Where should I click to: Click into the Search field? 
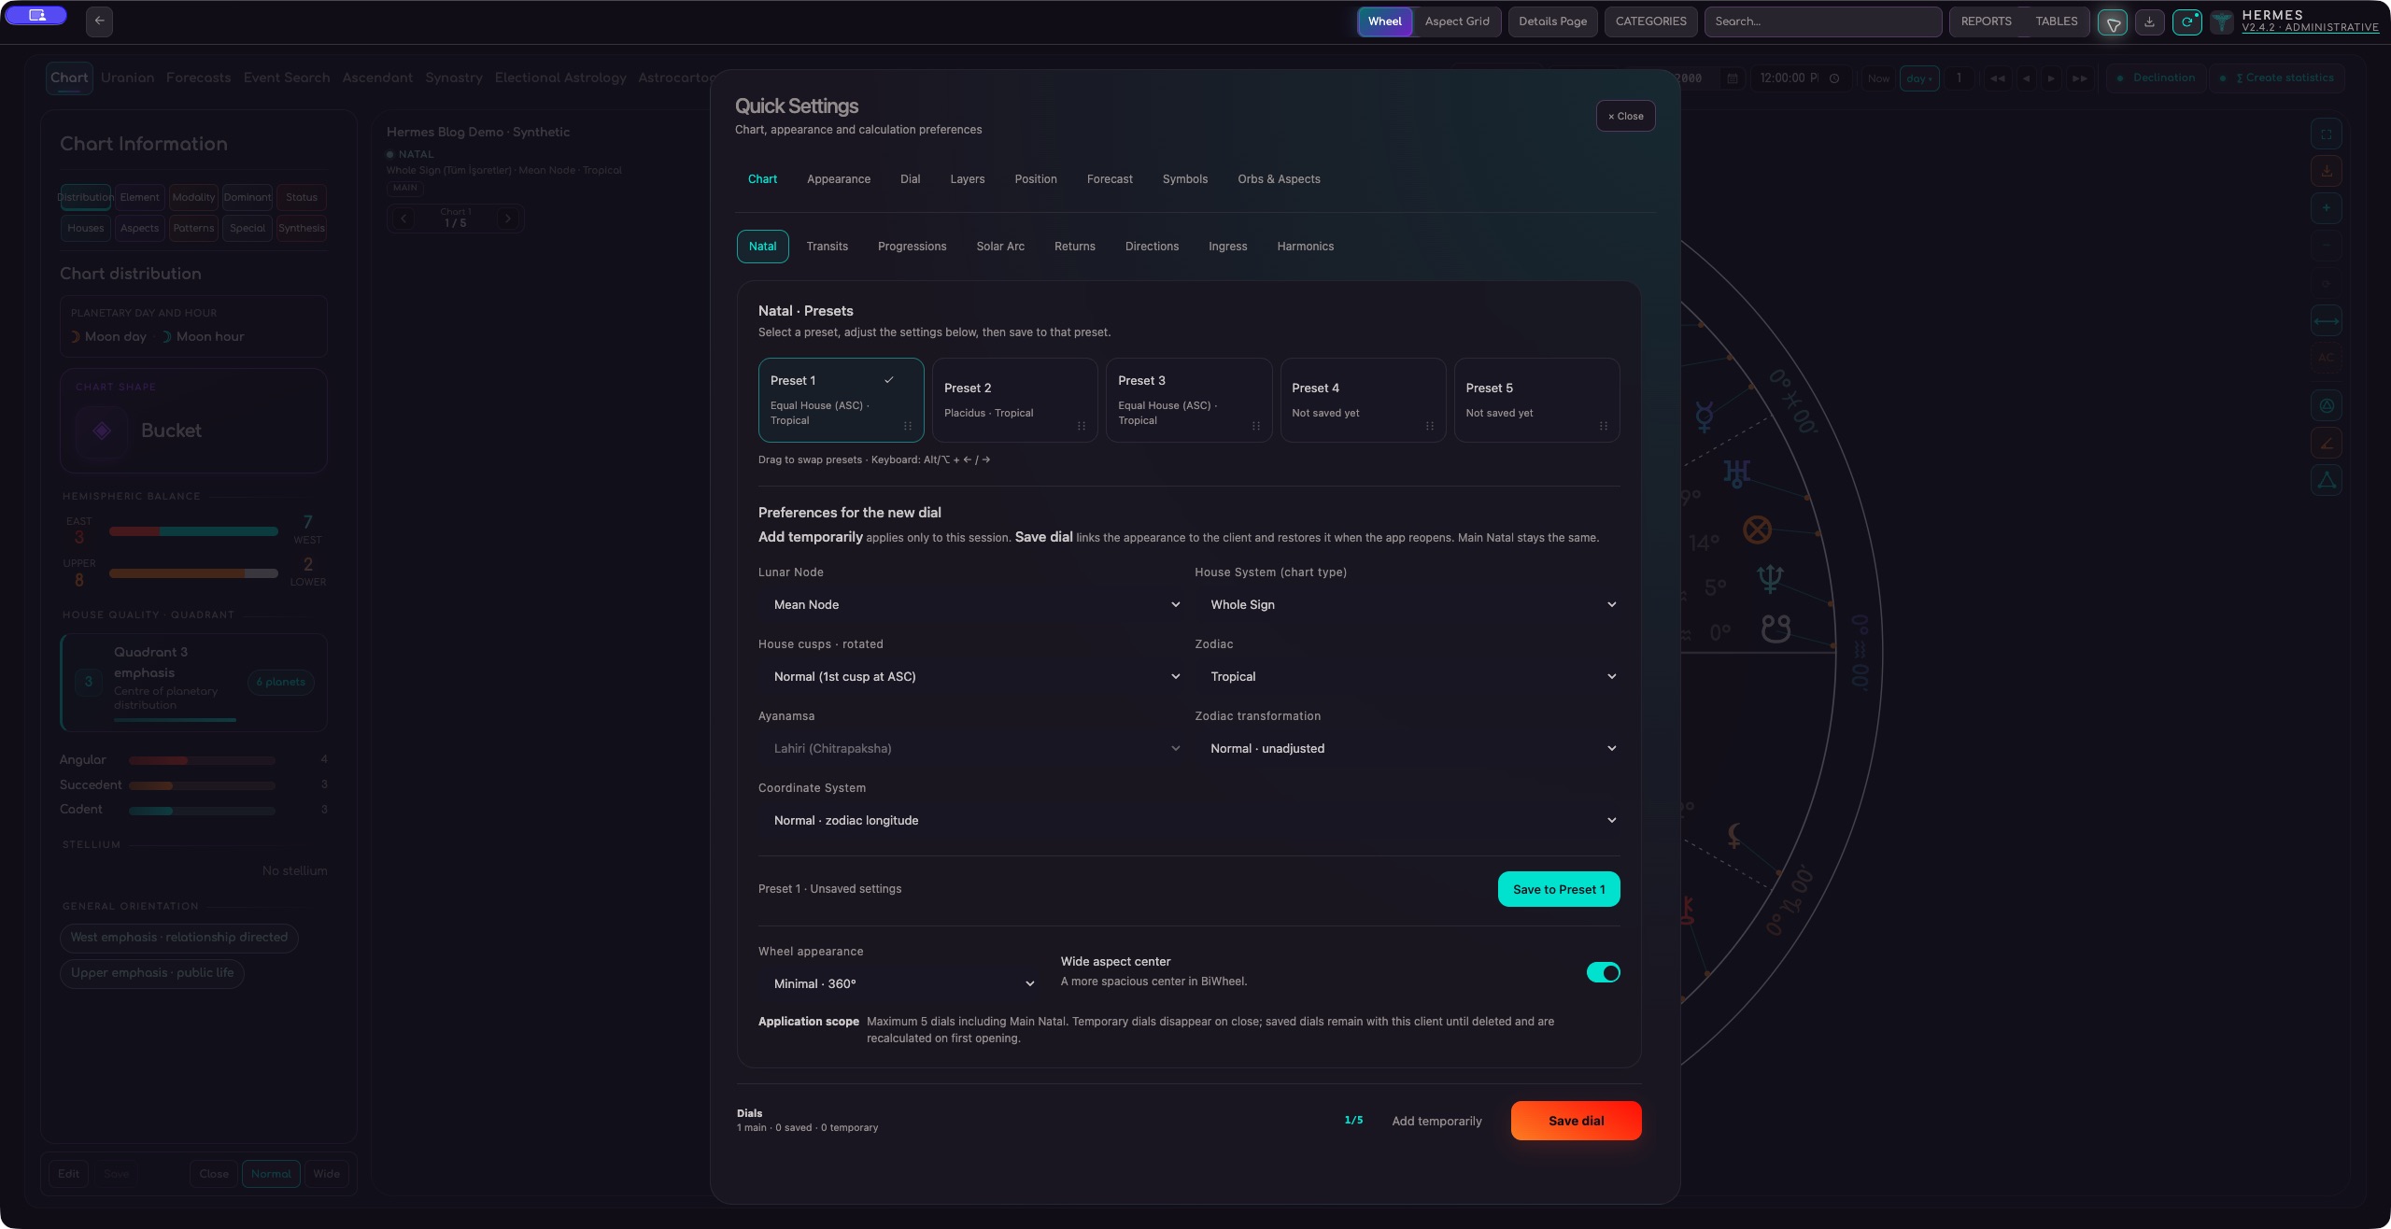click(1822, 21)
